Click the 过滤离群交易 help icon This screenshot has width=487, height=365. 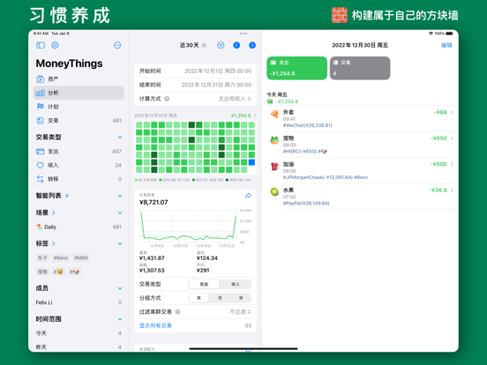pyautogui.click(x=177, y=311)
